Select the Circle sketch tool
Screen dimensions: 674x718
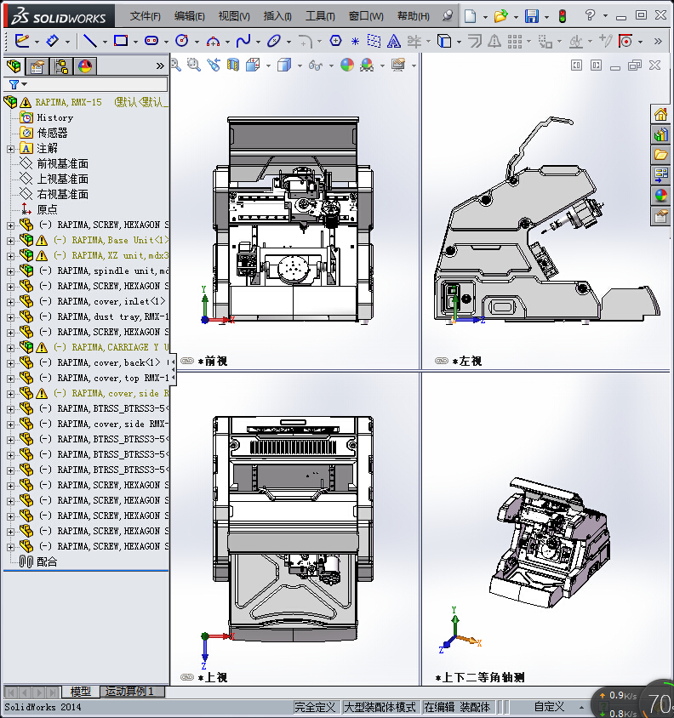click(x=182, y=41)
